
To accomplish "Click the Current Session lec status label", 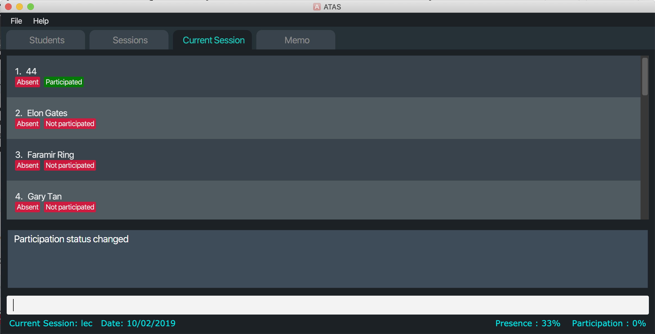I will tap(51, 323).
